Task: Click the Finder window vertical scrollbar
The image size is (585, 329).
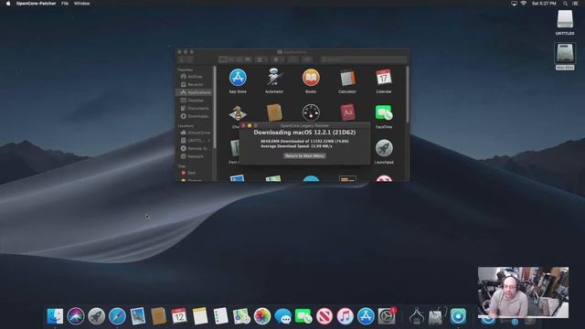Action: pyautogui.click(x=407, y=95)
